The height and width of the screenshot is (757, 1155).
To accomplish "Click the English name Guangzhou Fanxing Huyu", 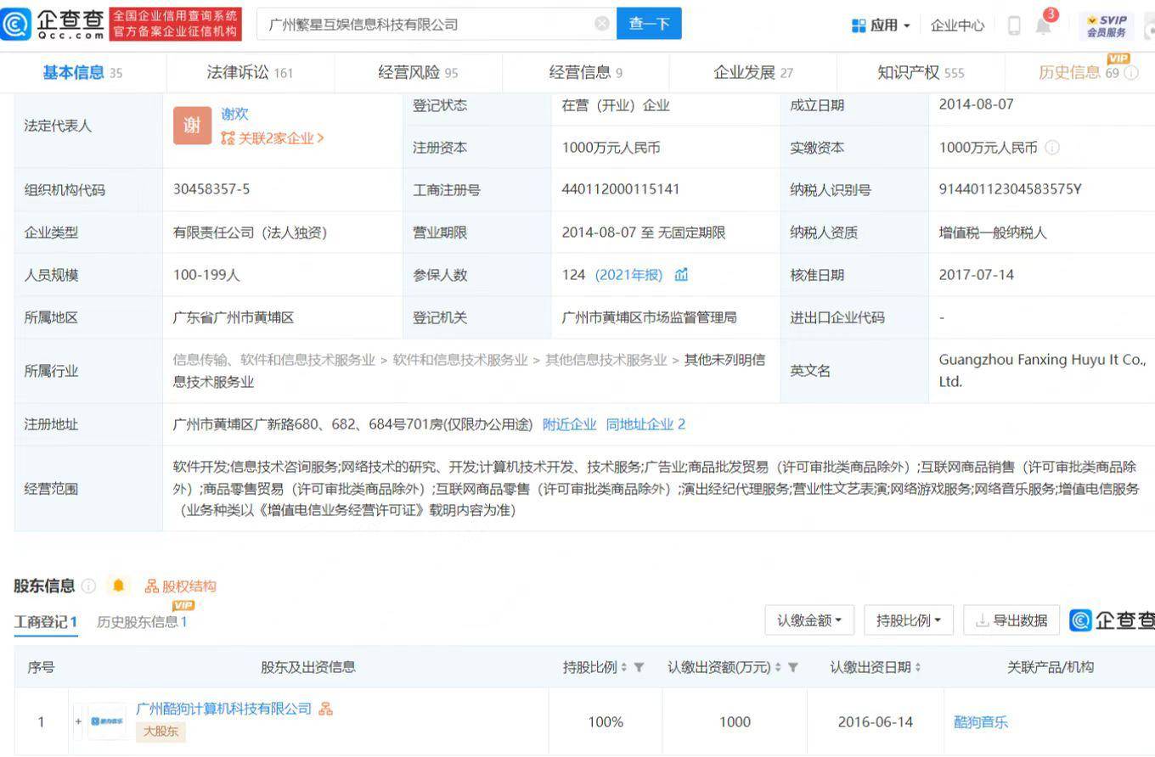I will click(x=1042, y=371).
